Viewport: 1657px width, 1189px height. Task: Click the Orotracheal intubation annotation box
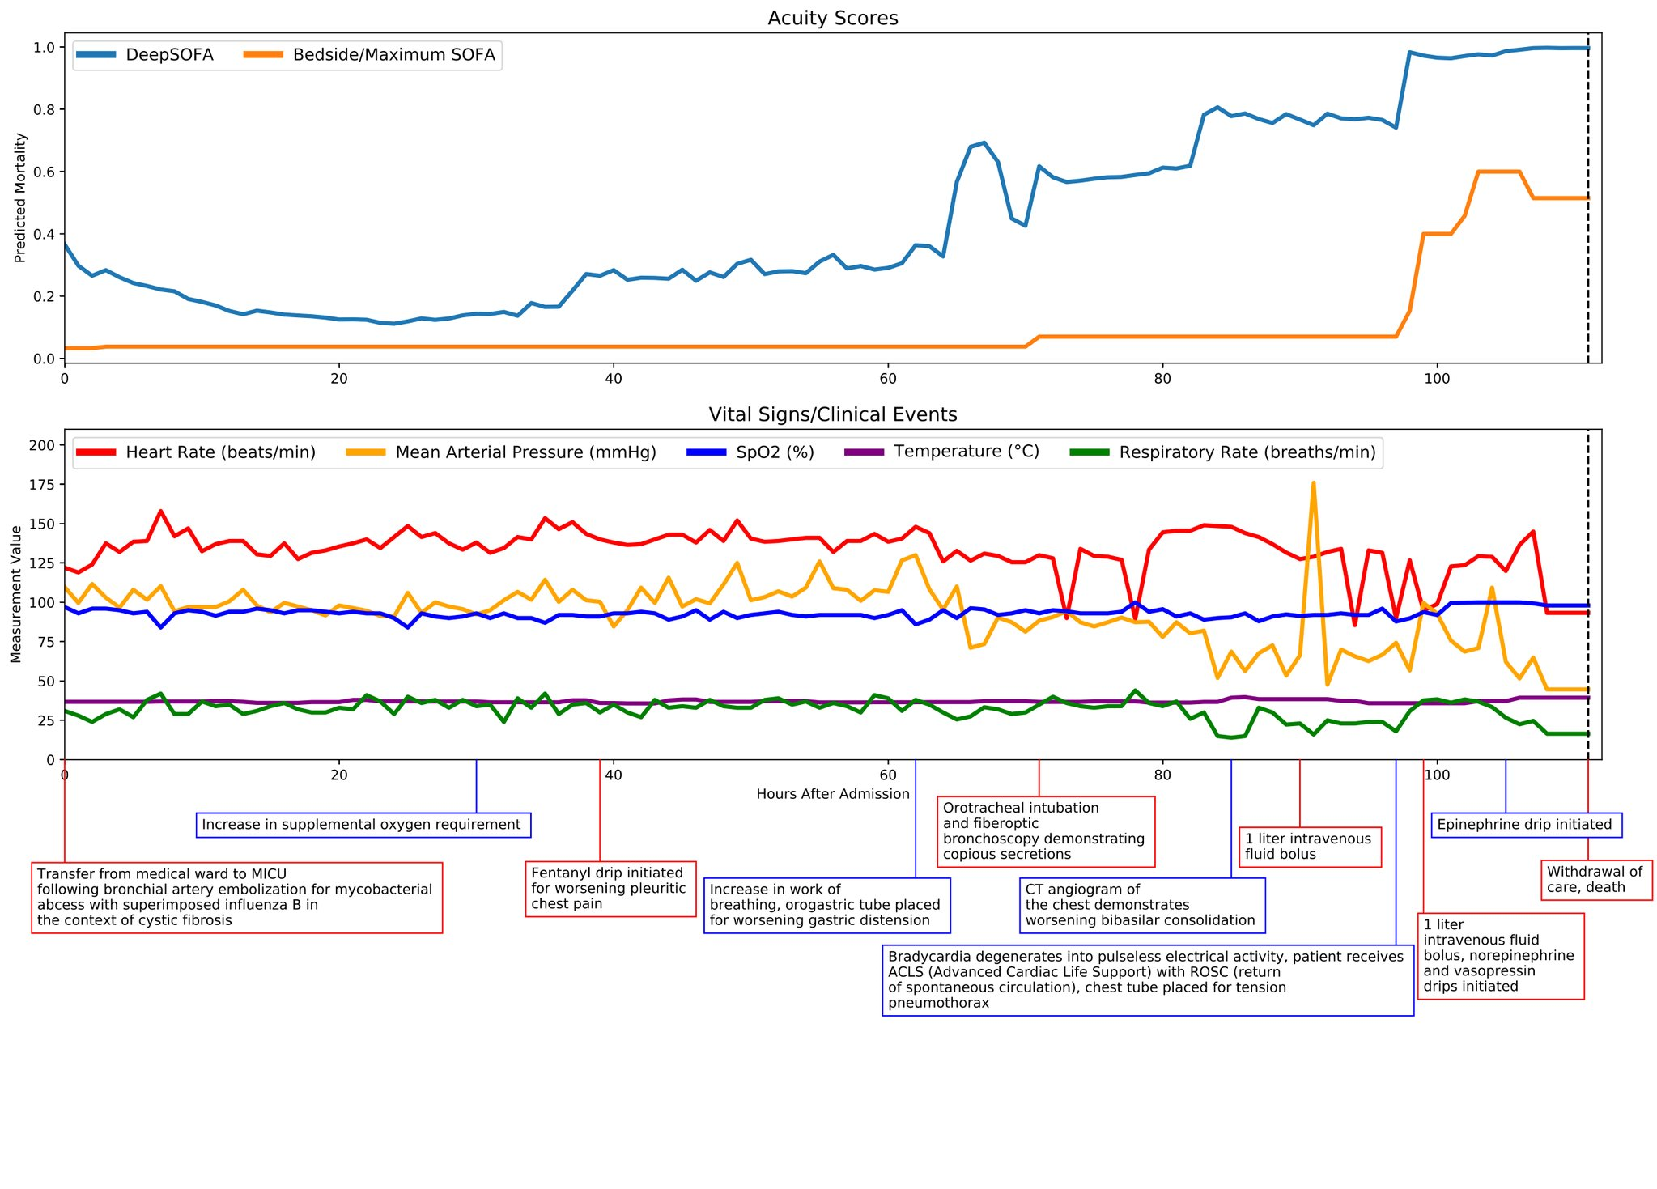point(1045,831)
